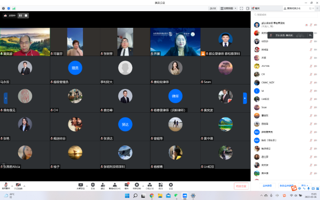320x200 pixels.
Task: Click the Invite icon
Action: (x=103, y=186)
